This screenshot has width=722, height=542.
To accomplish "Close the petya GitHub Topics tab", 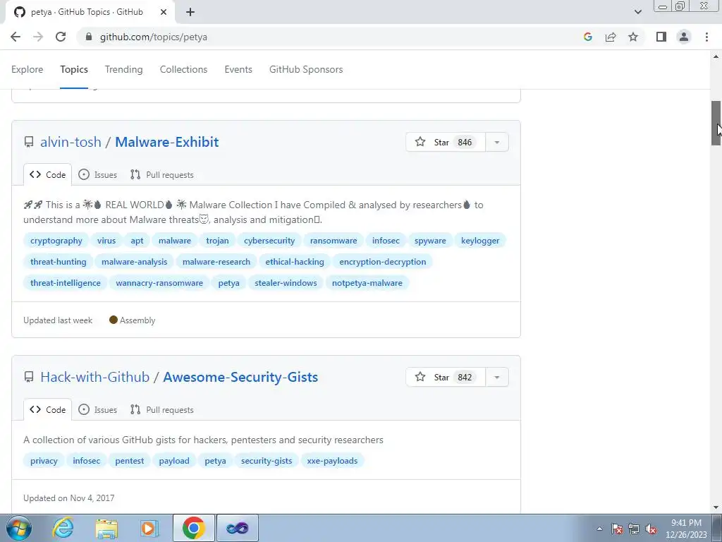I will pos(164,12).
